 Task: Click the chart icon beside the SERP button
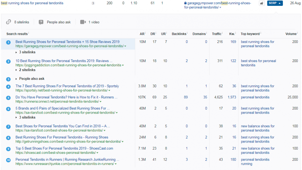coord(262,3)
